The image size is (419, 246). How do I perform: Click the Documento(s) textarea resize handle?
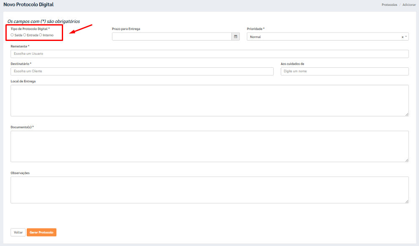[406, 160]
